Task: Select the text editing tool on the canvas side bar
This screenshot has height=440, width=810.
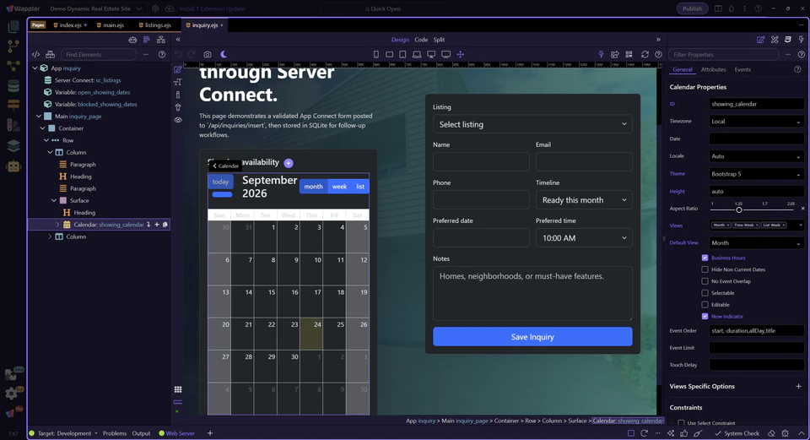Action: coord(178,82)
